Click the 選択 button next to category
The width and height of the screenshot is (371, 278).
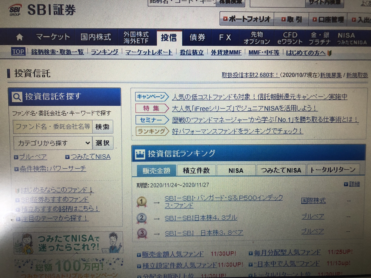(103, 143)
